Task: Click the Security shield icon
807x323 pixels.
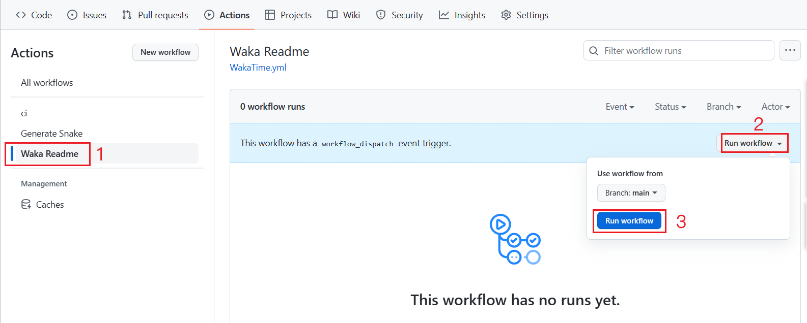Action: click(x=381, y=15)
